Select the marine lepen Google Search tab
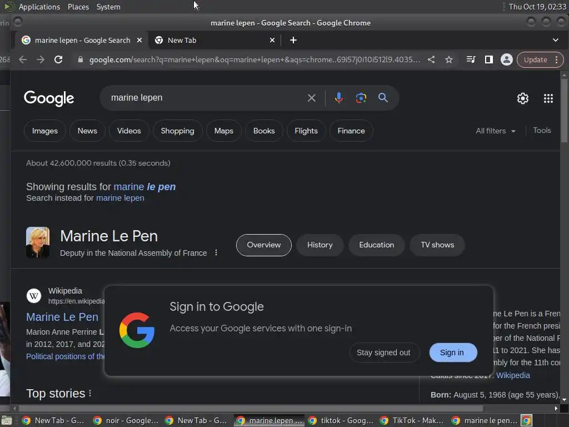 [x=82, y=40]
